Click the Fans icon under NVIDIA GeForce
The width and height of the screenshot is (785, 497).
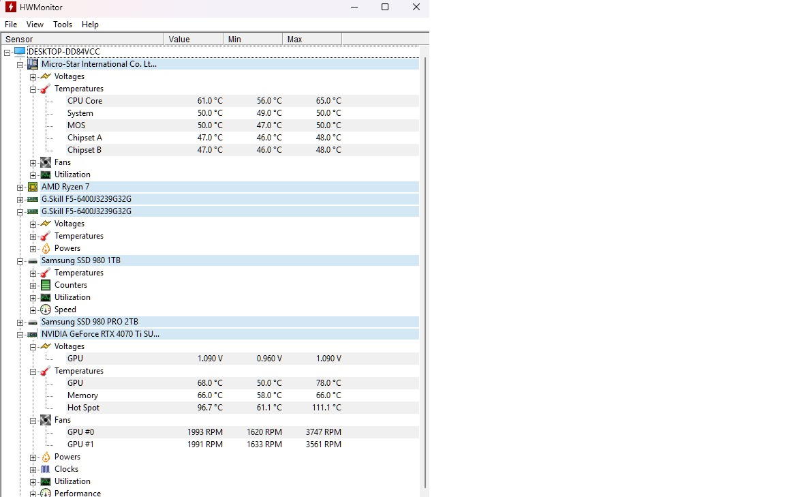tap(46, 420)
